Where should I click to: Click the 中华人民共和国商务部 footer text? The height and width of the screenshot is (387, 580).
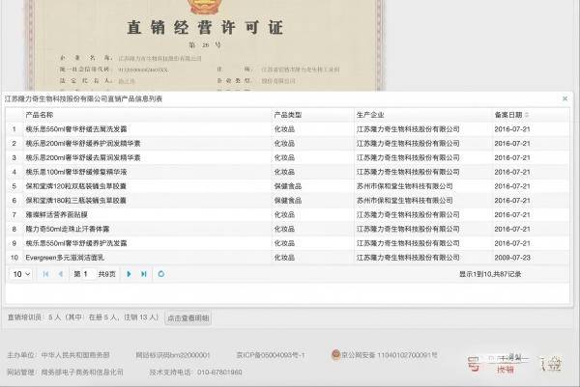(x=75, y=355)
